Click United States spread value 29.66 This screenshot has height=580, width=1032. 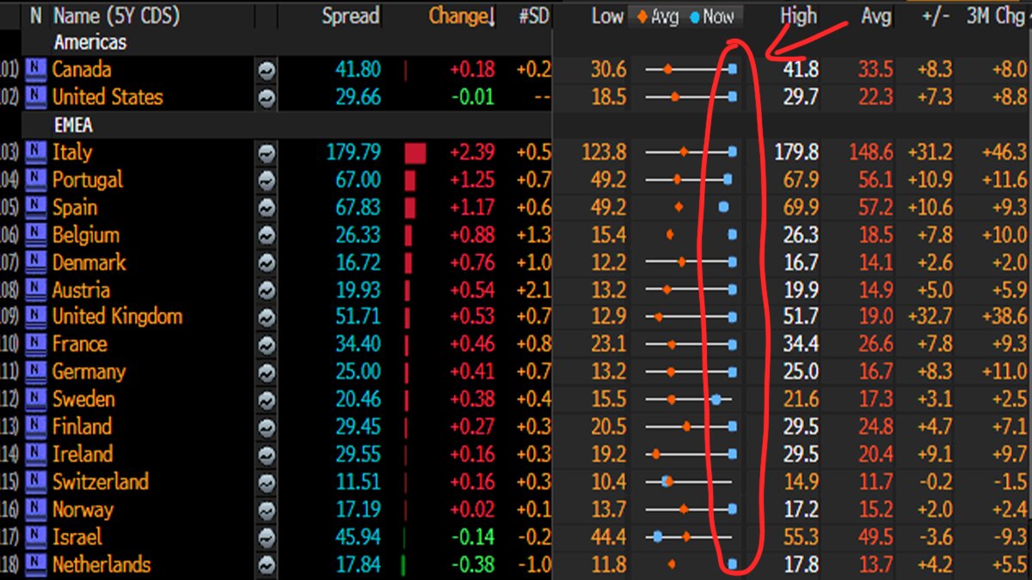[x=358, y=97]
